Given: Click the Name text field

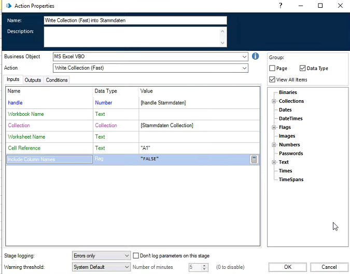Looking at the screenshot, I should coord(135,21).
